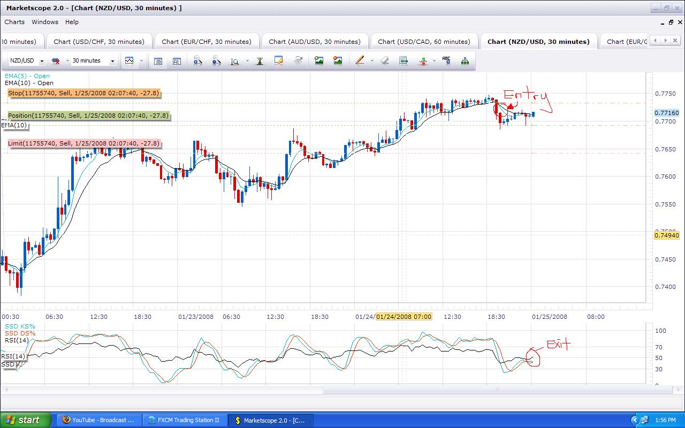Open the 30 minutes timeframe dropdown

(x=112, y=61)
